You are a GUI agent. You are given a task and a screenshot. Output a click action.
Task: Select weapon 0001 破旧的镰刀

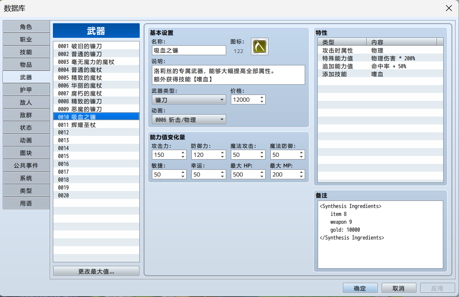[96, 46]
